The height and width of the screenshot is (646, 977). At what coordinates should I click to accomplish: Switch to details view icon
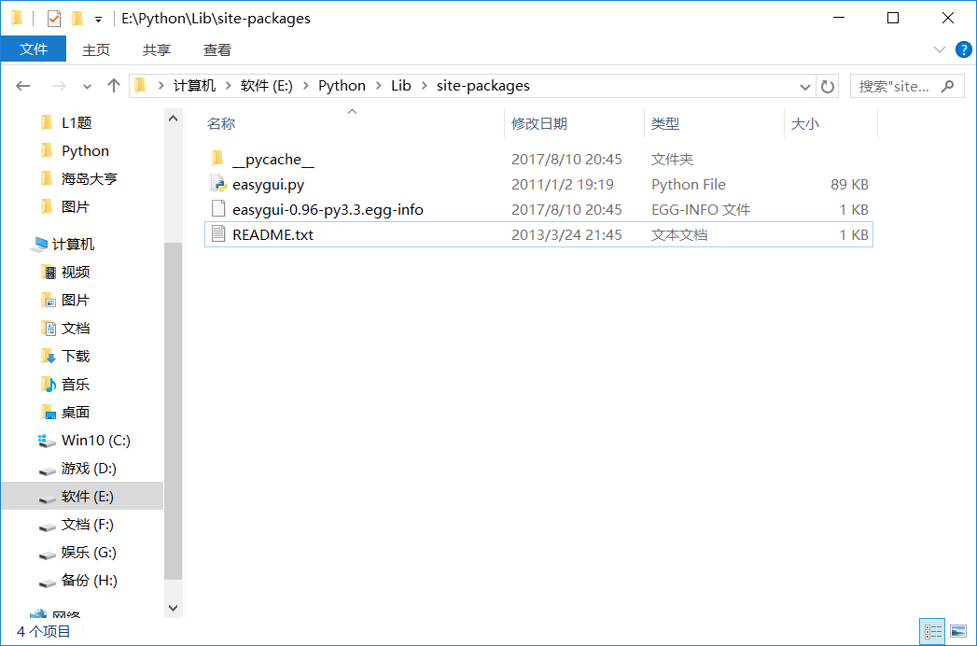click(x=932, y=632)
